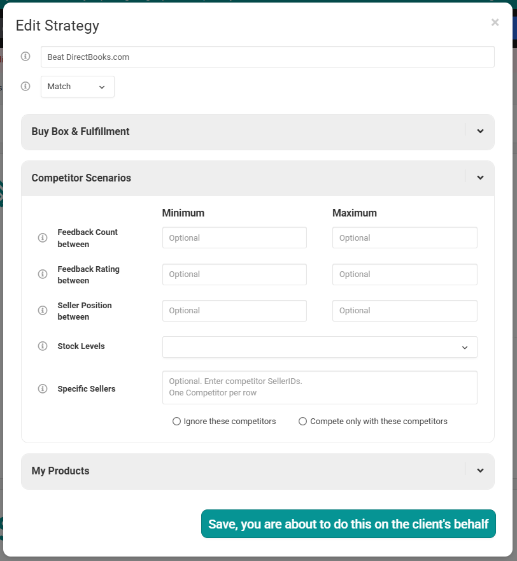Click info icon for Specific Sellers
This screenshot has height=561, width=517.
pos(43,388)
